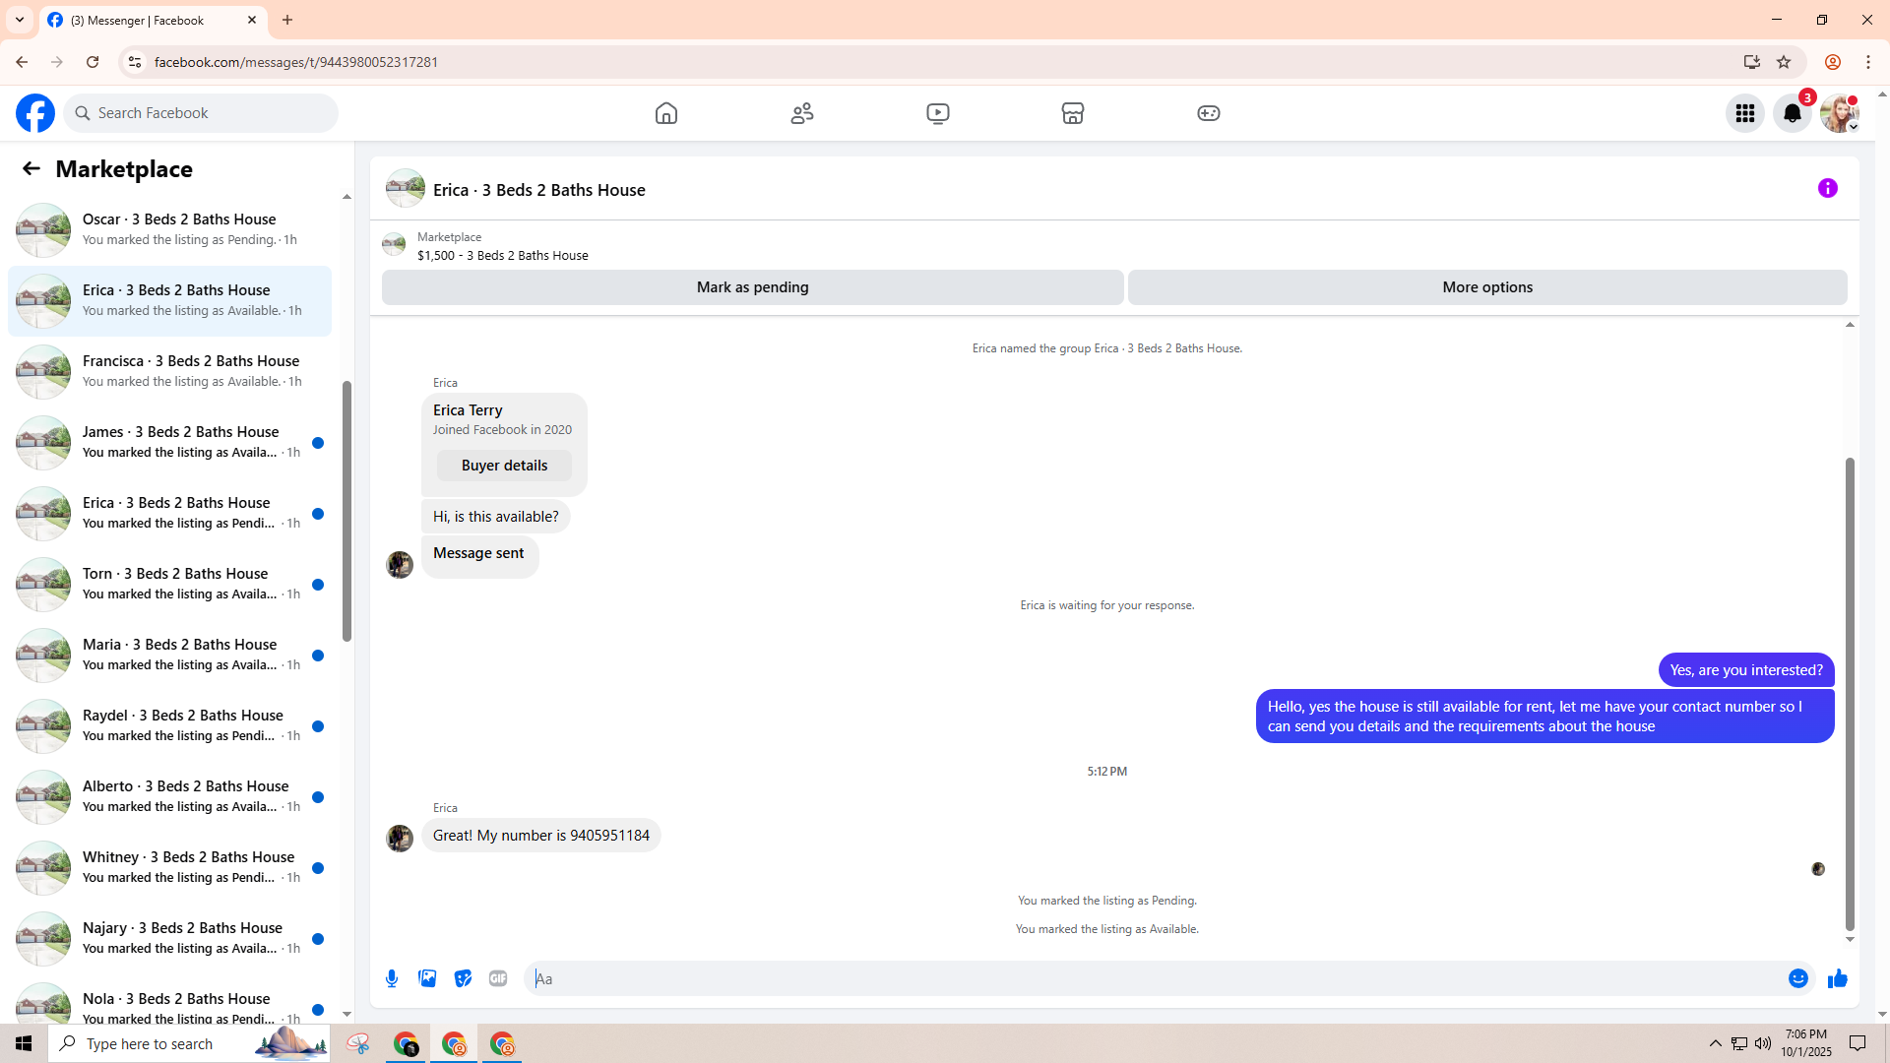Click the $1,500 listing summary link
This screenshot has height=1063, width=1890.
(503, 255)
